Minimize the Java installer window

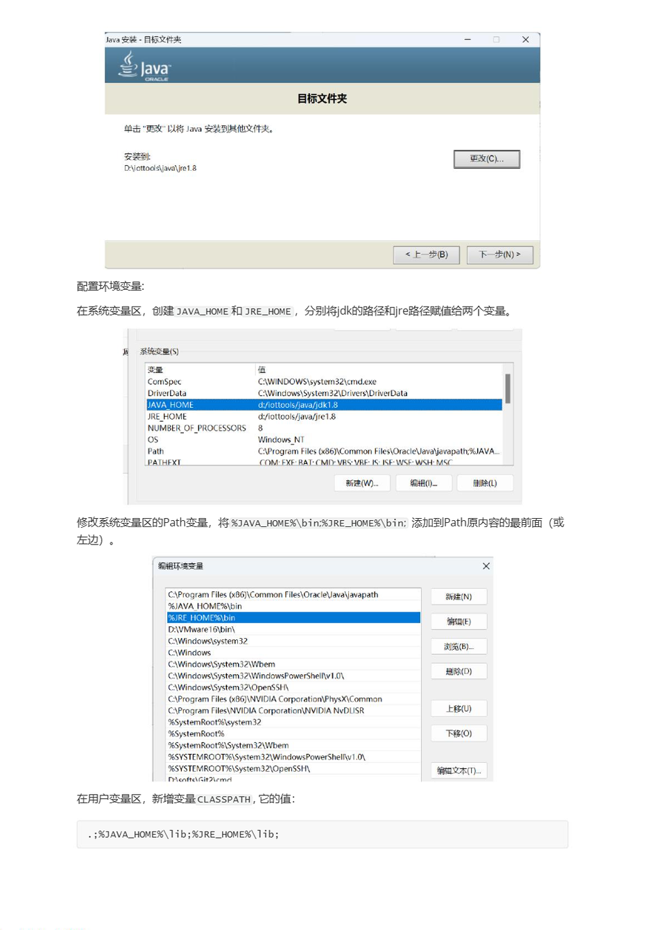point(468,40)
